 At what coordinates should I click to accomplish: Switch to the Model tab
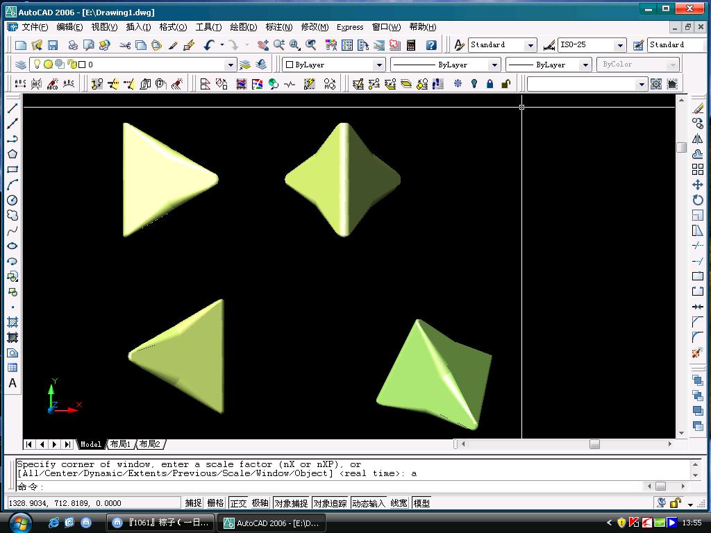point(91,444)
